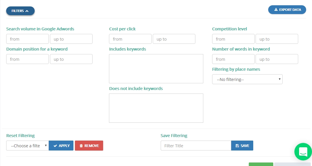312x166 pixels.
Task: Click the Export Data button
Action: (287, 10)
